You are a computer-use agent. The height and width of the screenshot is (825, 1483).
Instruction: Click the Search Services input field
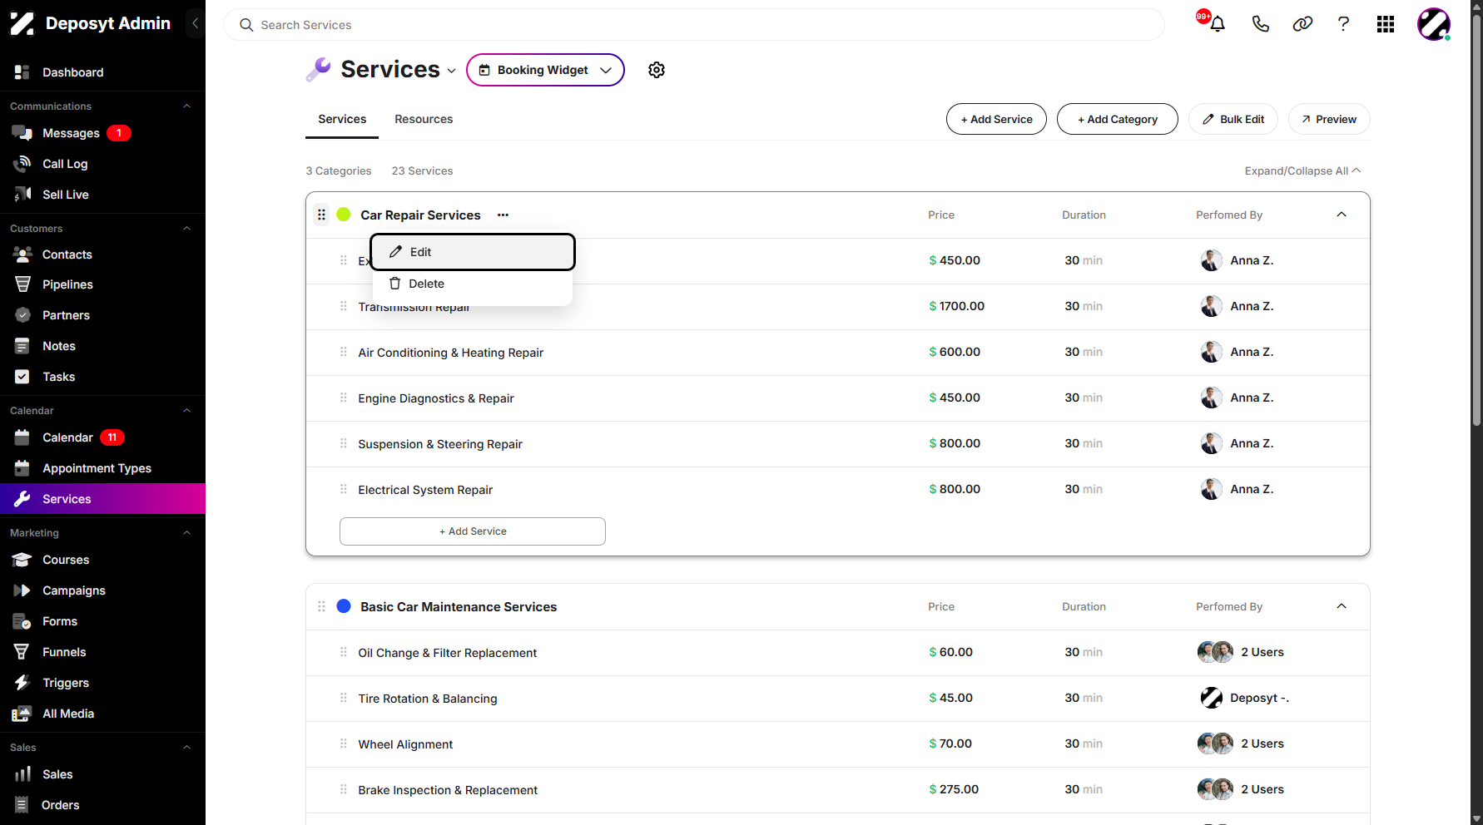click(694, 25)
